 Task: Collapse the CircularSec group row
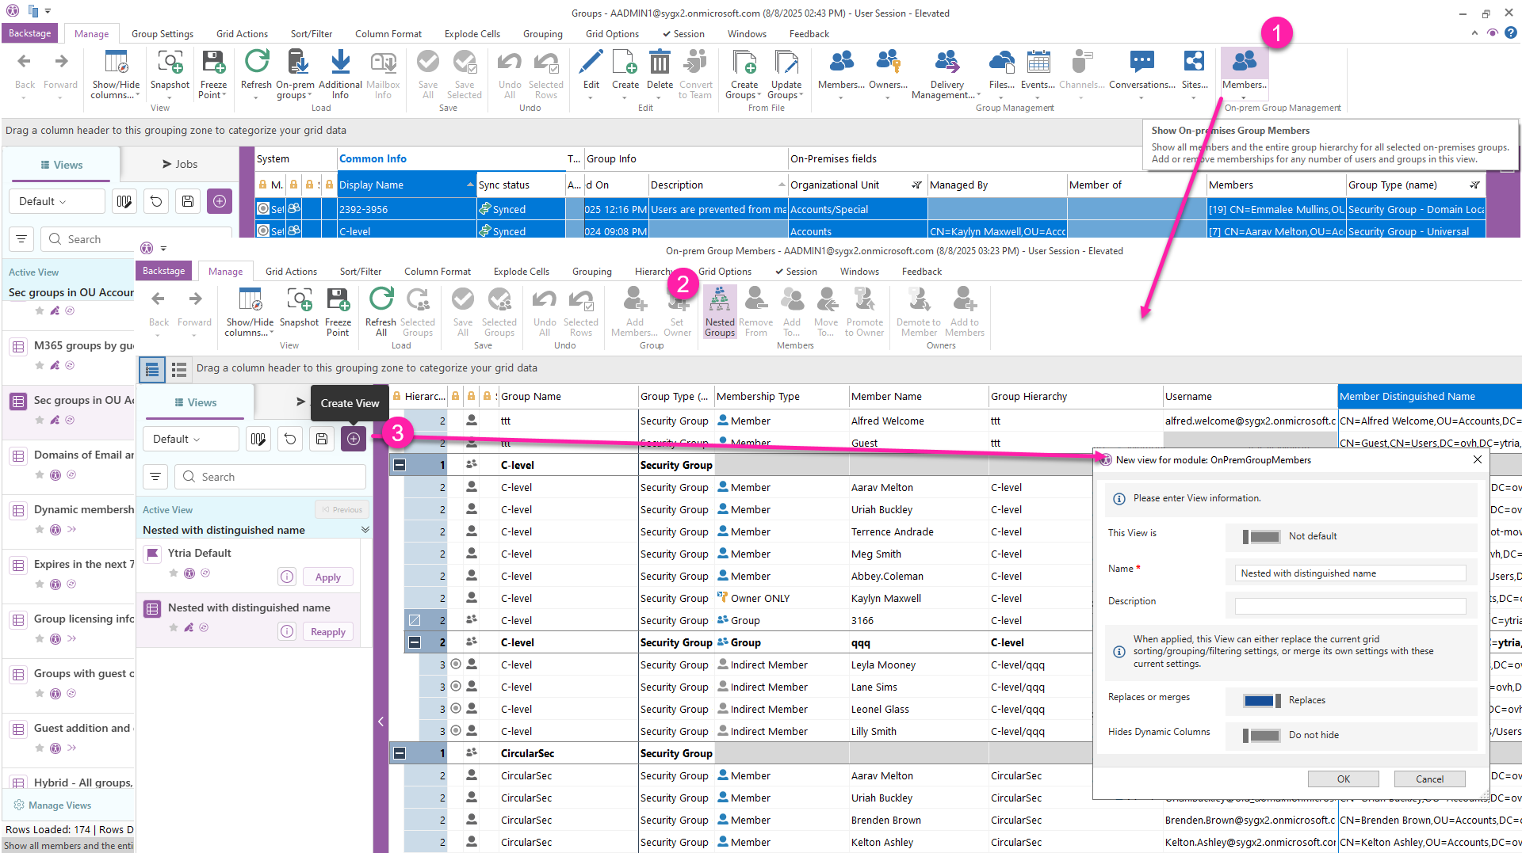click(x=400, y=753)
